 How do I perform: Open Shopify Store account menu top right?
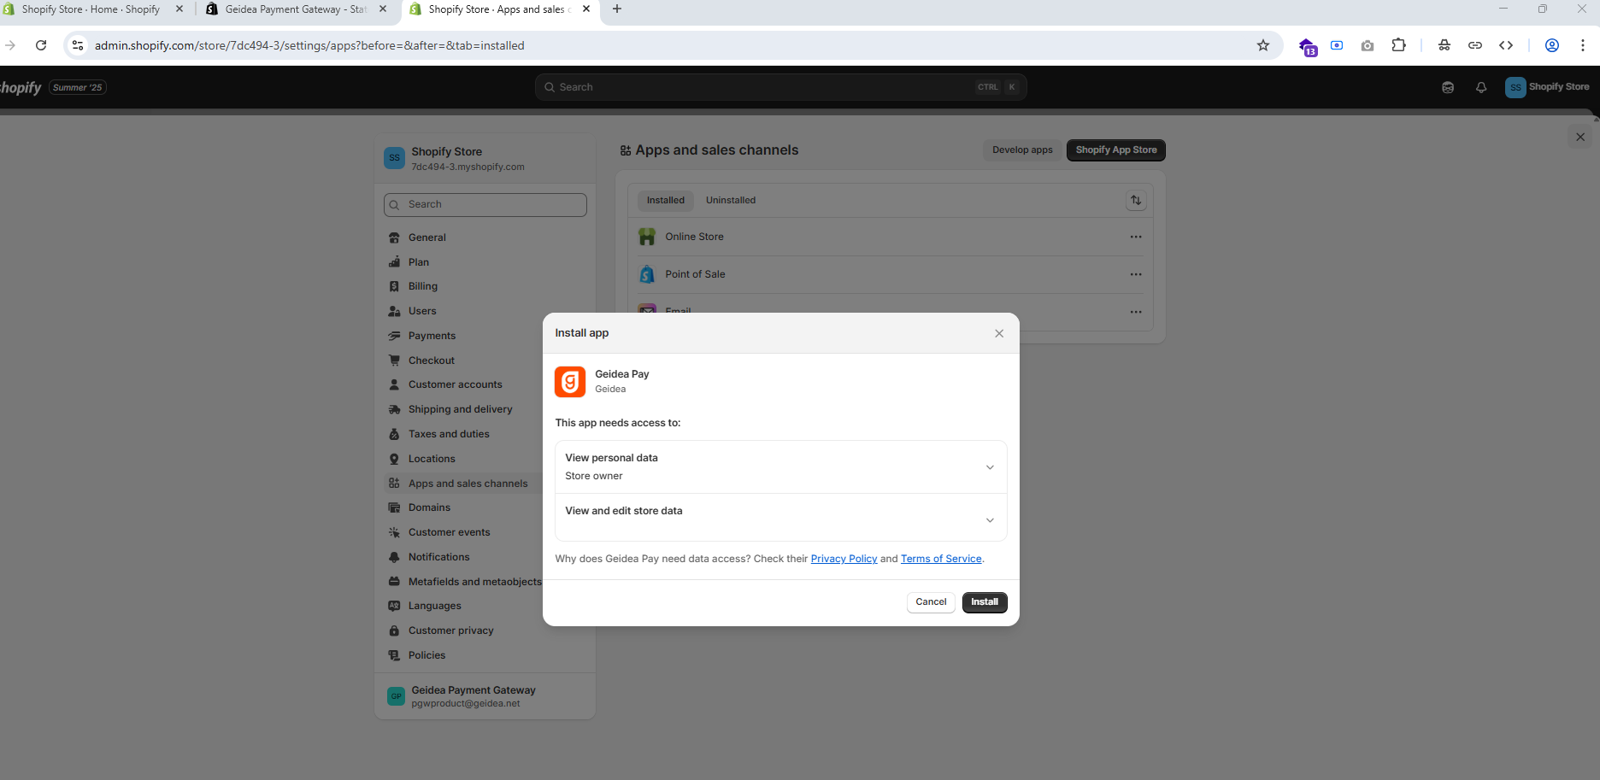(1547, 87)
